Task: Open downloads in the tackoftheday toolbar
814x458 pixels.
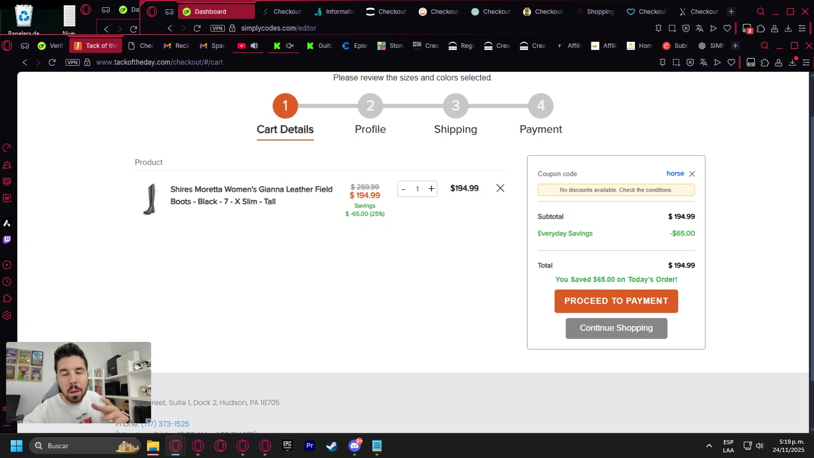Action: 792,62
